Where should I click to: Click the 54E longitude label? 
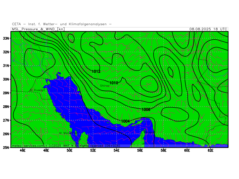(117, 151)
